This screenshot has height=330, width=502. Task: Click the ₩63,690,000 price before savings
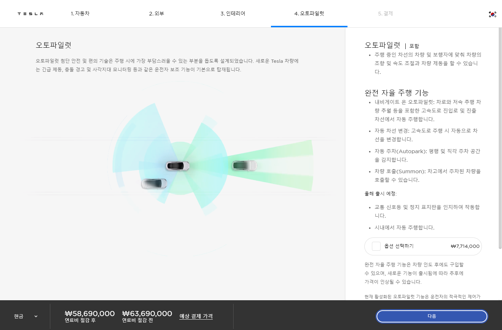(x=147, y=313)
